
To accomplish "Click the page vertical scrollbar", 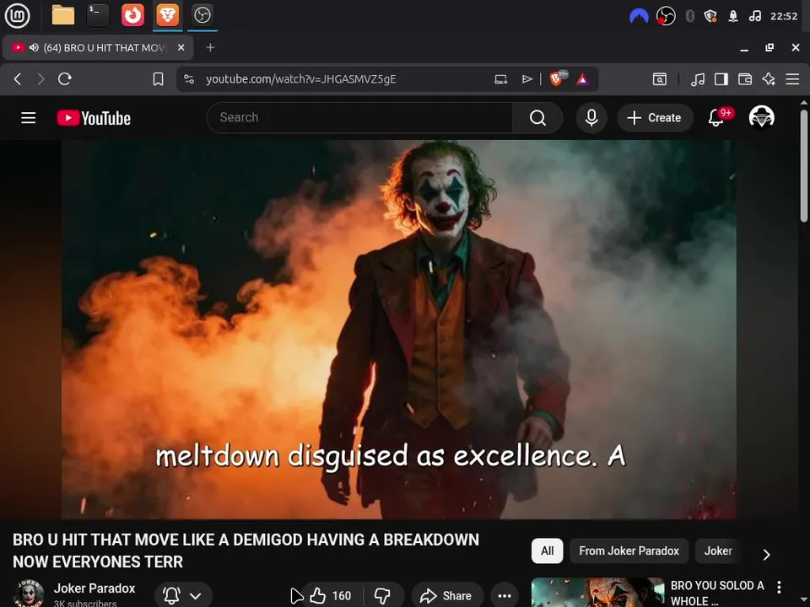I will point(804,165).
